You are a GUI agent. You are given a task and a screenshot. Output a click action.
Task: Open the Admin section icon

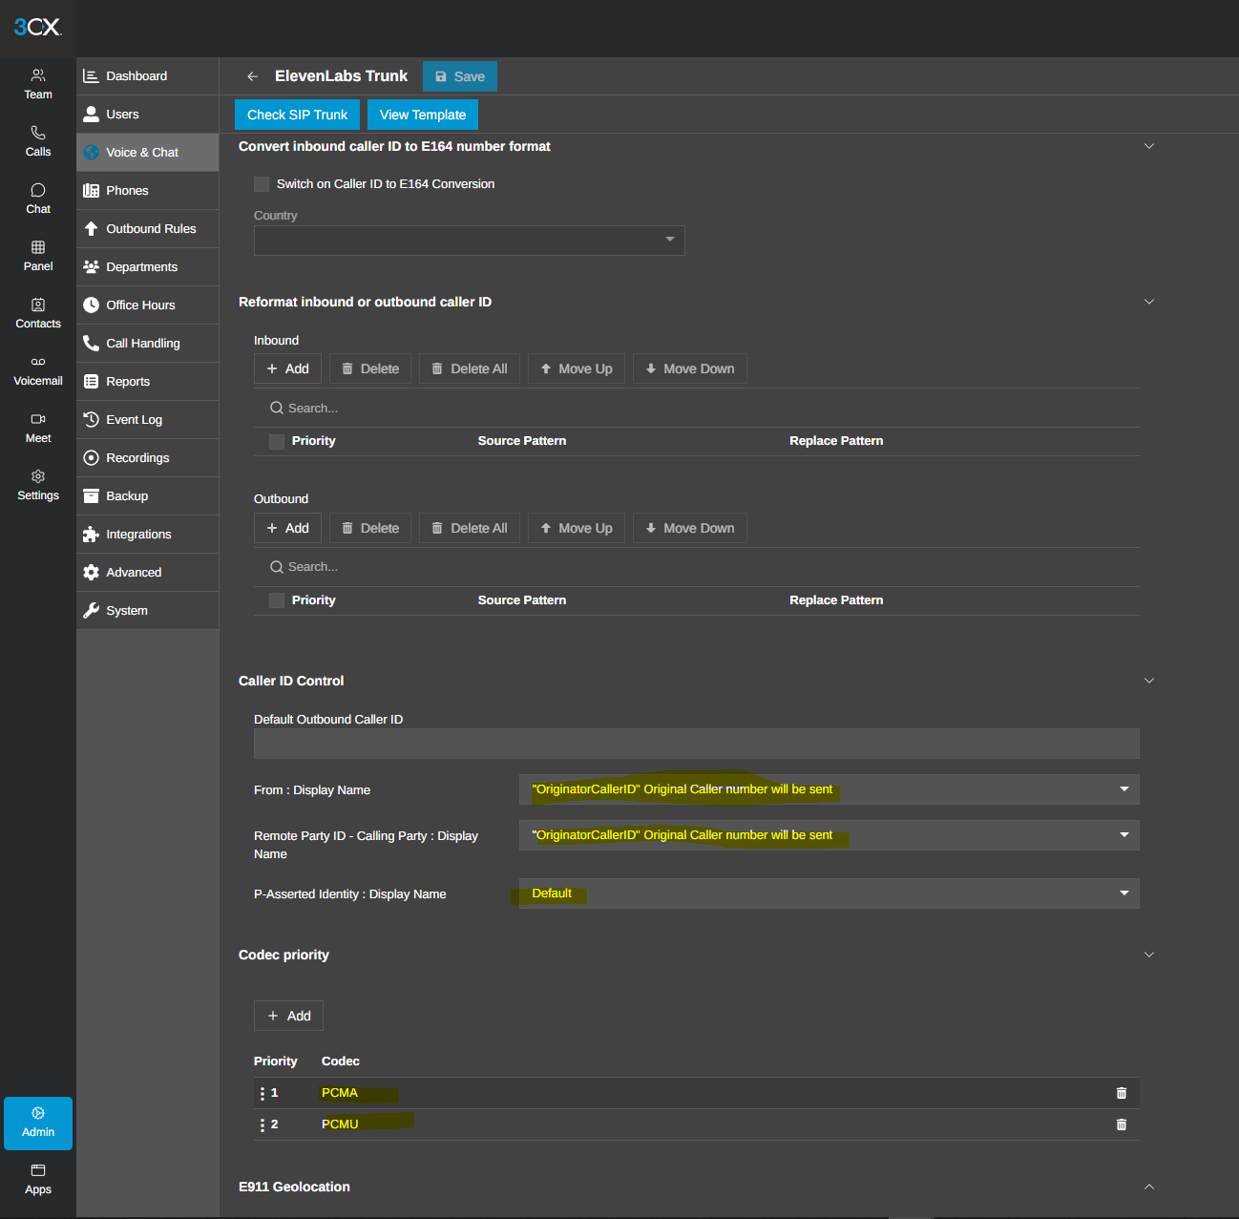coord(38,1113)
